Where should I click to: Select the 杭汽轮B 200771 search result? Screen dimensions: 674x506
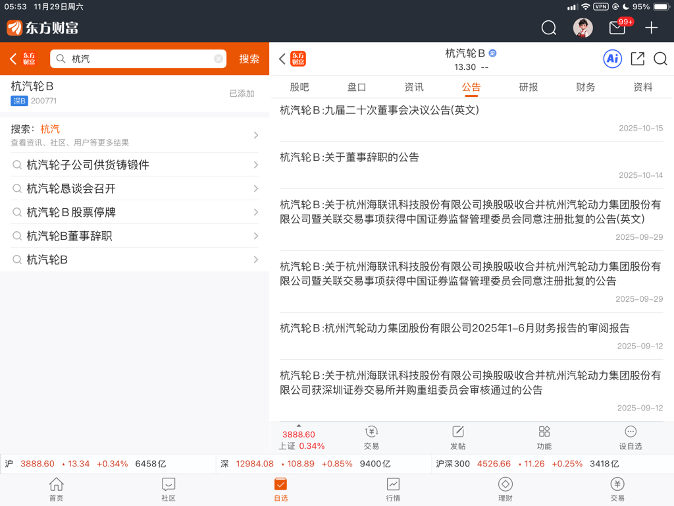click(x=134, y=94)
